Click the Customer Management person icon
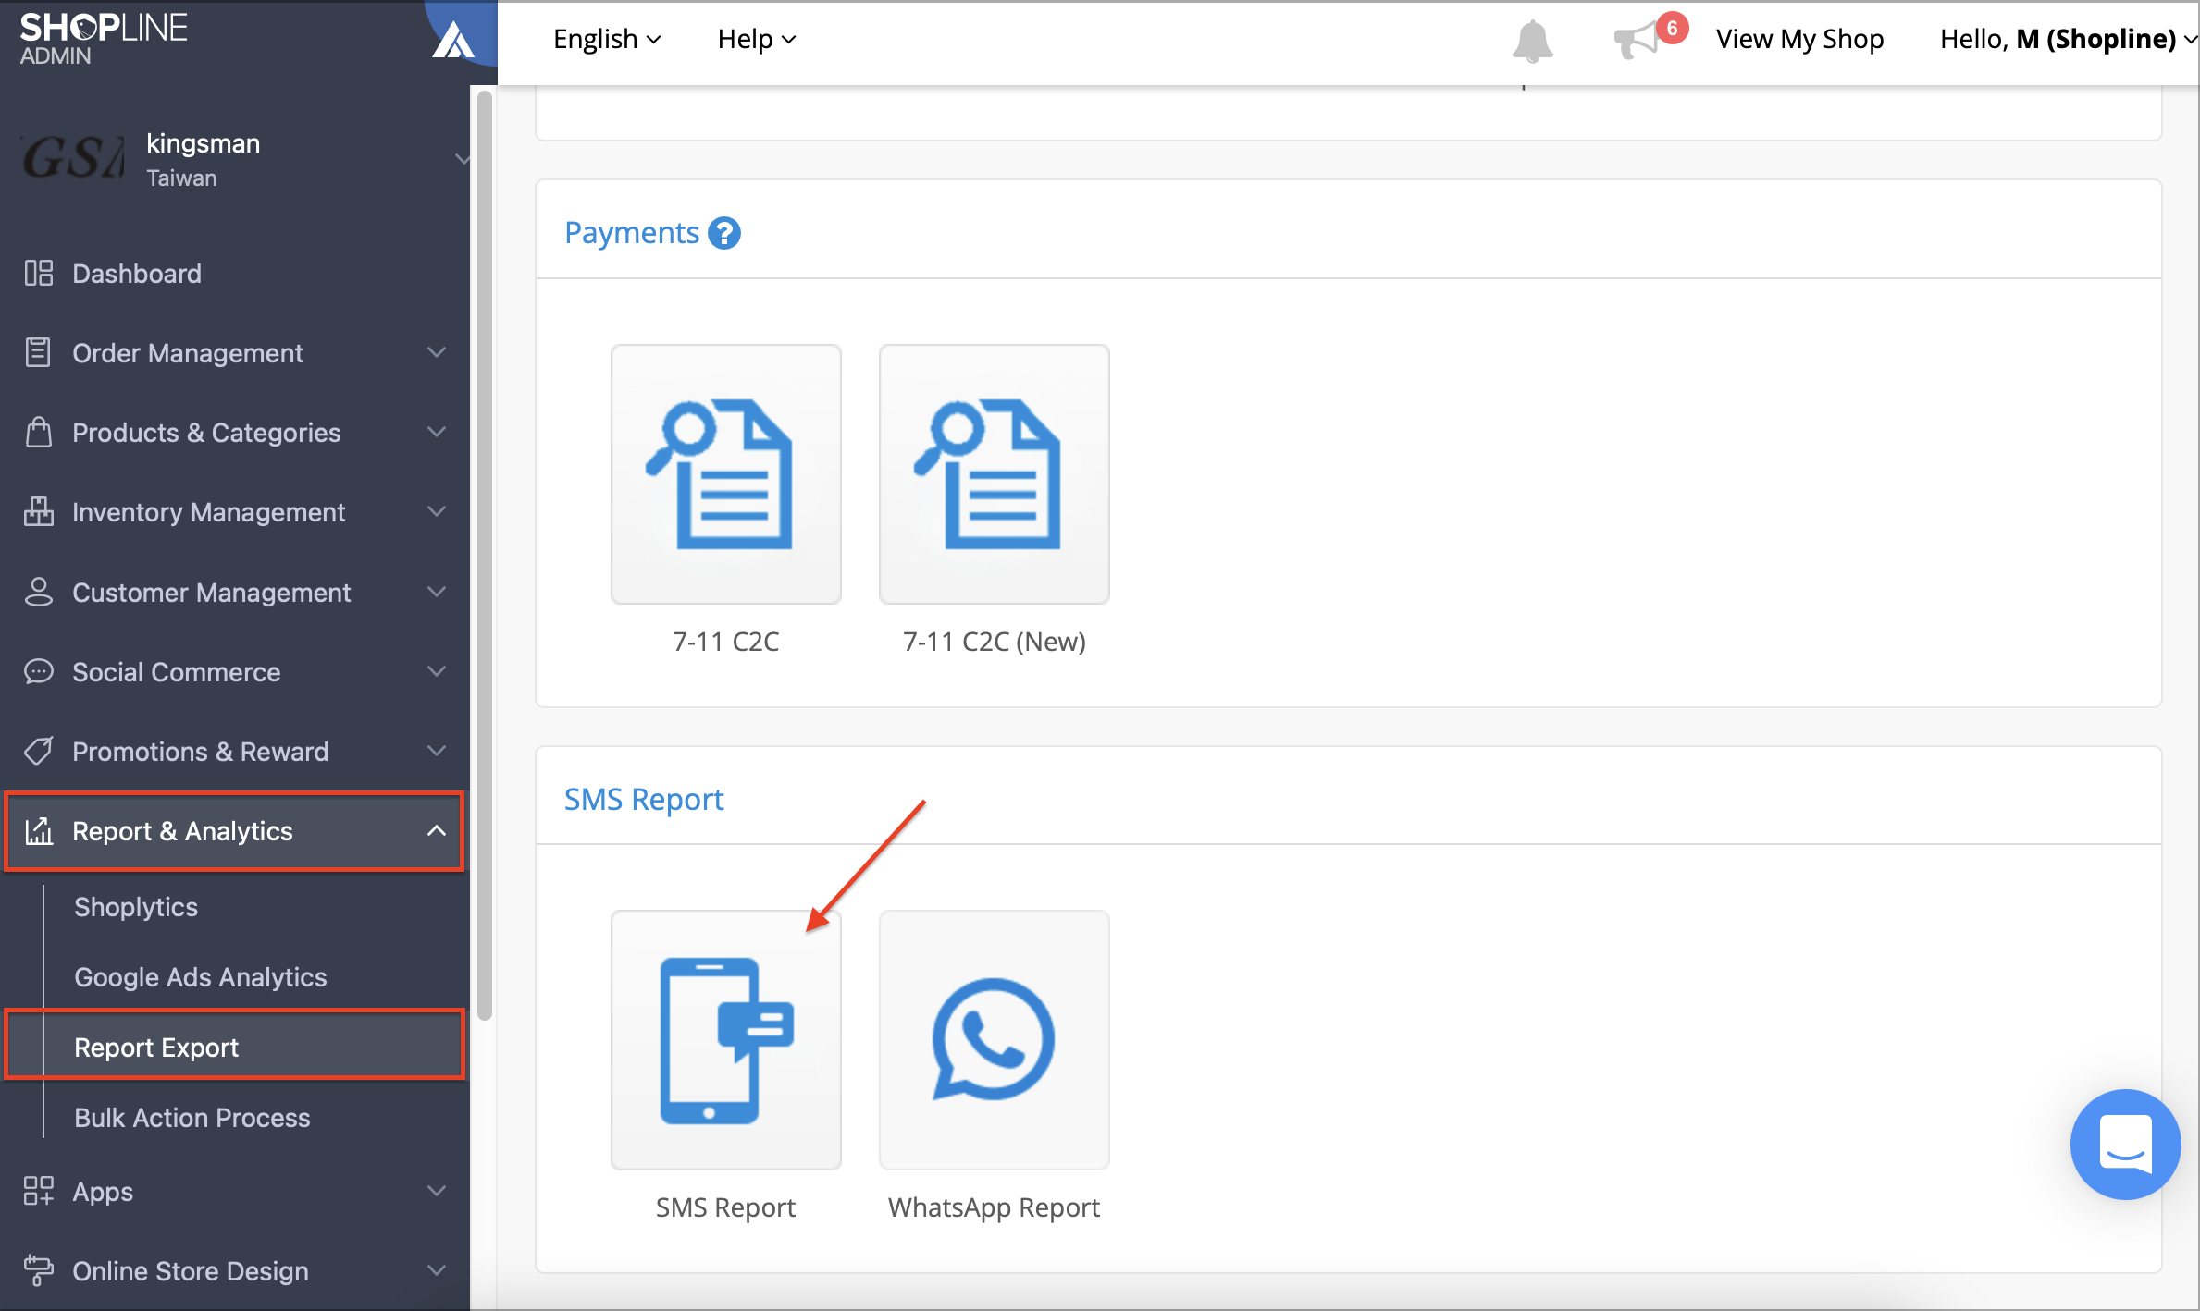 [x=38, y=592]
